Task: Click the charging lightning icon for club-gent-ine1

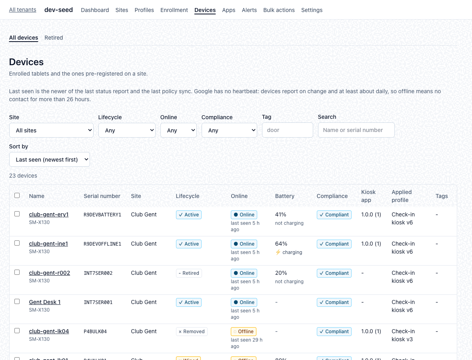Action: point(278,252)
